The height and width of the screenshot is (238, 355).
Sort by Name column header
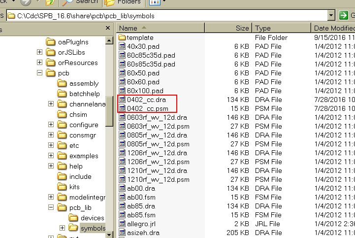click(x=161, y=28)
